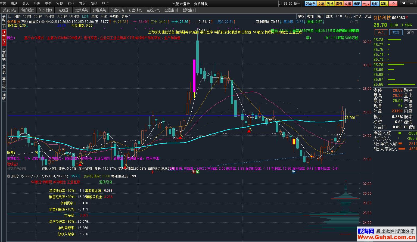This screenshot has width=417, height=242.
Task: Click the 委标 toolbar button
Action: click(x=330, y=4)
